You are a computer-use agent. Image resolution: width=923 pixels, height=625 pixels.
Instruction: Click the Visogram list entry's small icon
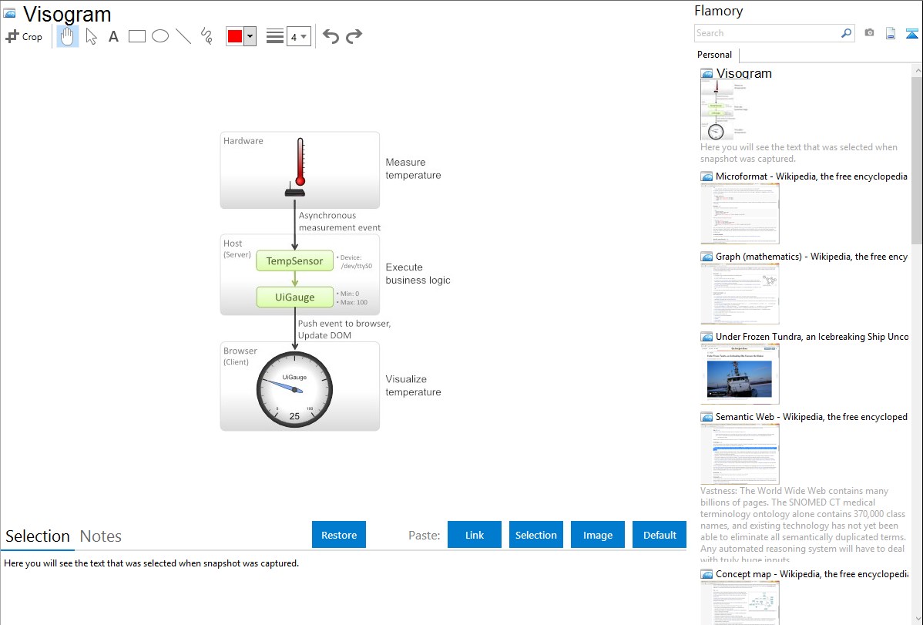pyautogui.click(x=707, y=74)
